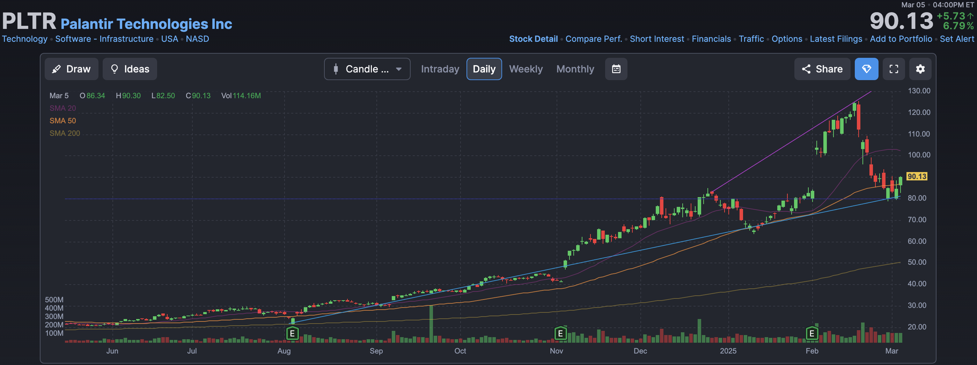The height and width of the screenshot is (365, 977).
Task: Click the blue diamond premium icon
Action: tap(866, 69)
